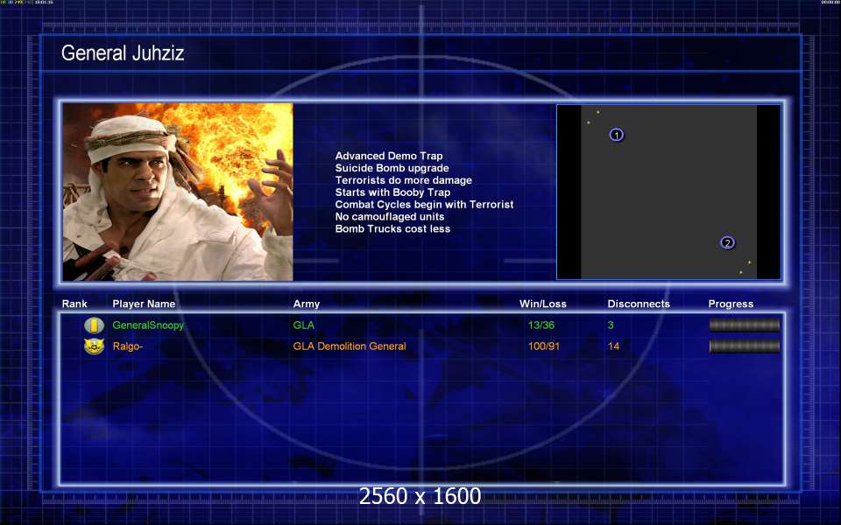The image size is (841, 525).
Task: Select start position 2 on the map
Action: point(727,242)
